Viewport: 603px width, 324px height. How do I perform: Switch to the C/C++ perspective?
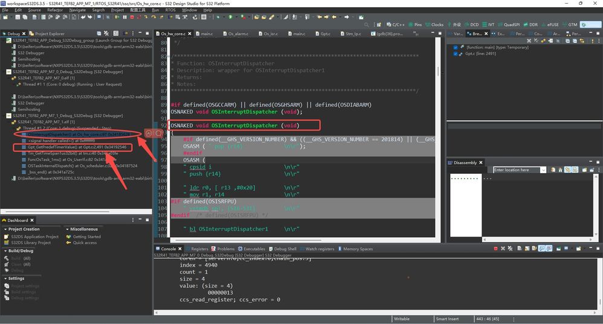click(395, 25)
